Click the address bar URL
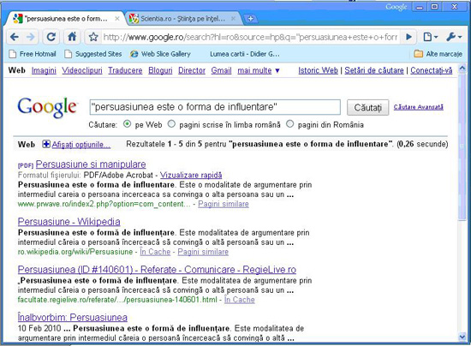 250,37
